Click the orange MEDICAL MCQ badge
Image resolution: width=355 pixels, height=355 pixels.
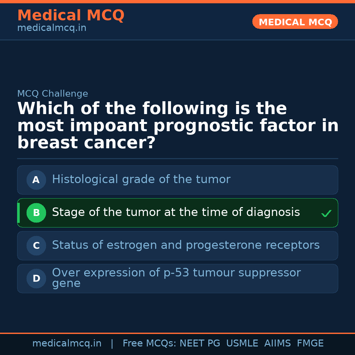point(295,22)
